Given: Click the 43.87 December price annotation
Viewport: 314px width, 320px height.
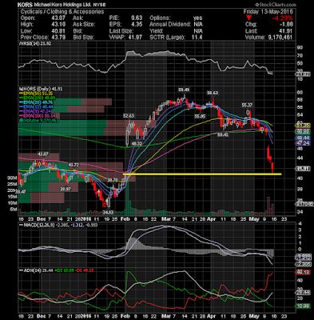Looking at the screenshot, I should [x=42, y=154].
